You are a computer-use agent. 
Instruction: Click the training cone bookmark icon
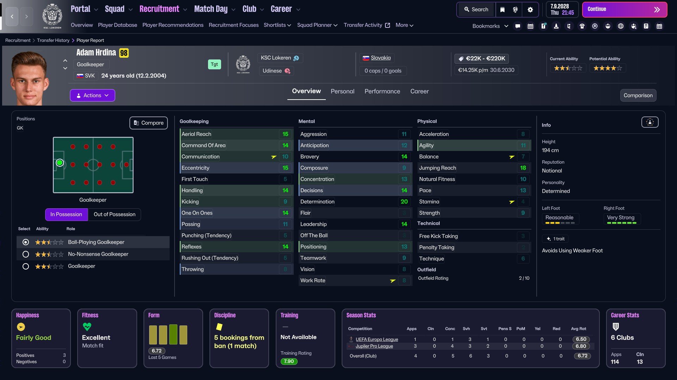coord(556,26)
